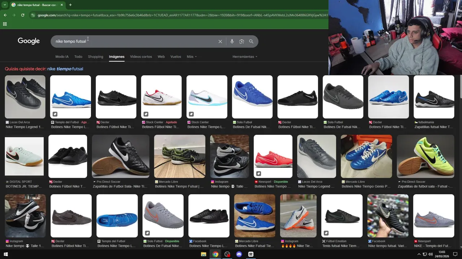Follow the nike tiempo futsal suggestion link
Image resolution: width=462 pixels, height=259 pixels.
(65, 69)
